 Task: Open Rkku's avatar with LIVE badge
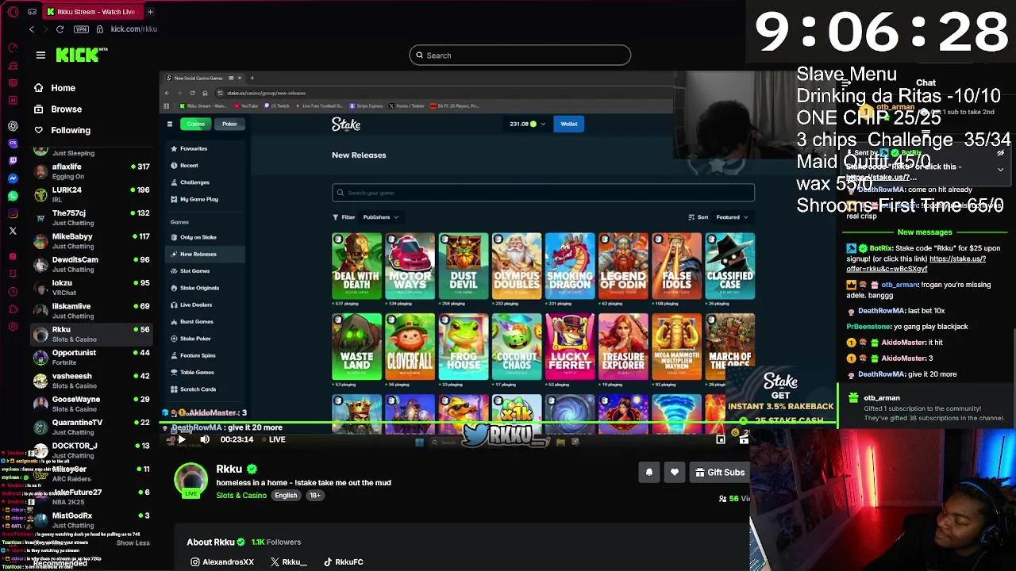190,480
